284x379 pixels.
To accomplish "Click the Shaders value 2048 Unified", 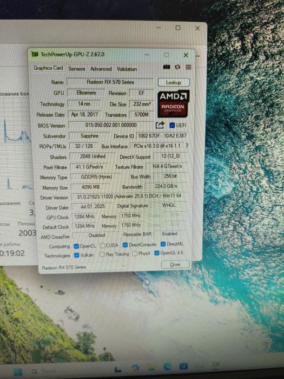I will pyautogui.click(x=93, y=156).
